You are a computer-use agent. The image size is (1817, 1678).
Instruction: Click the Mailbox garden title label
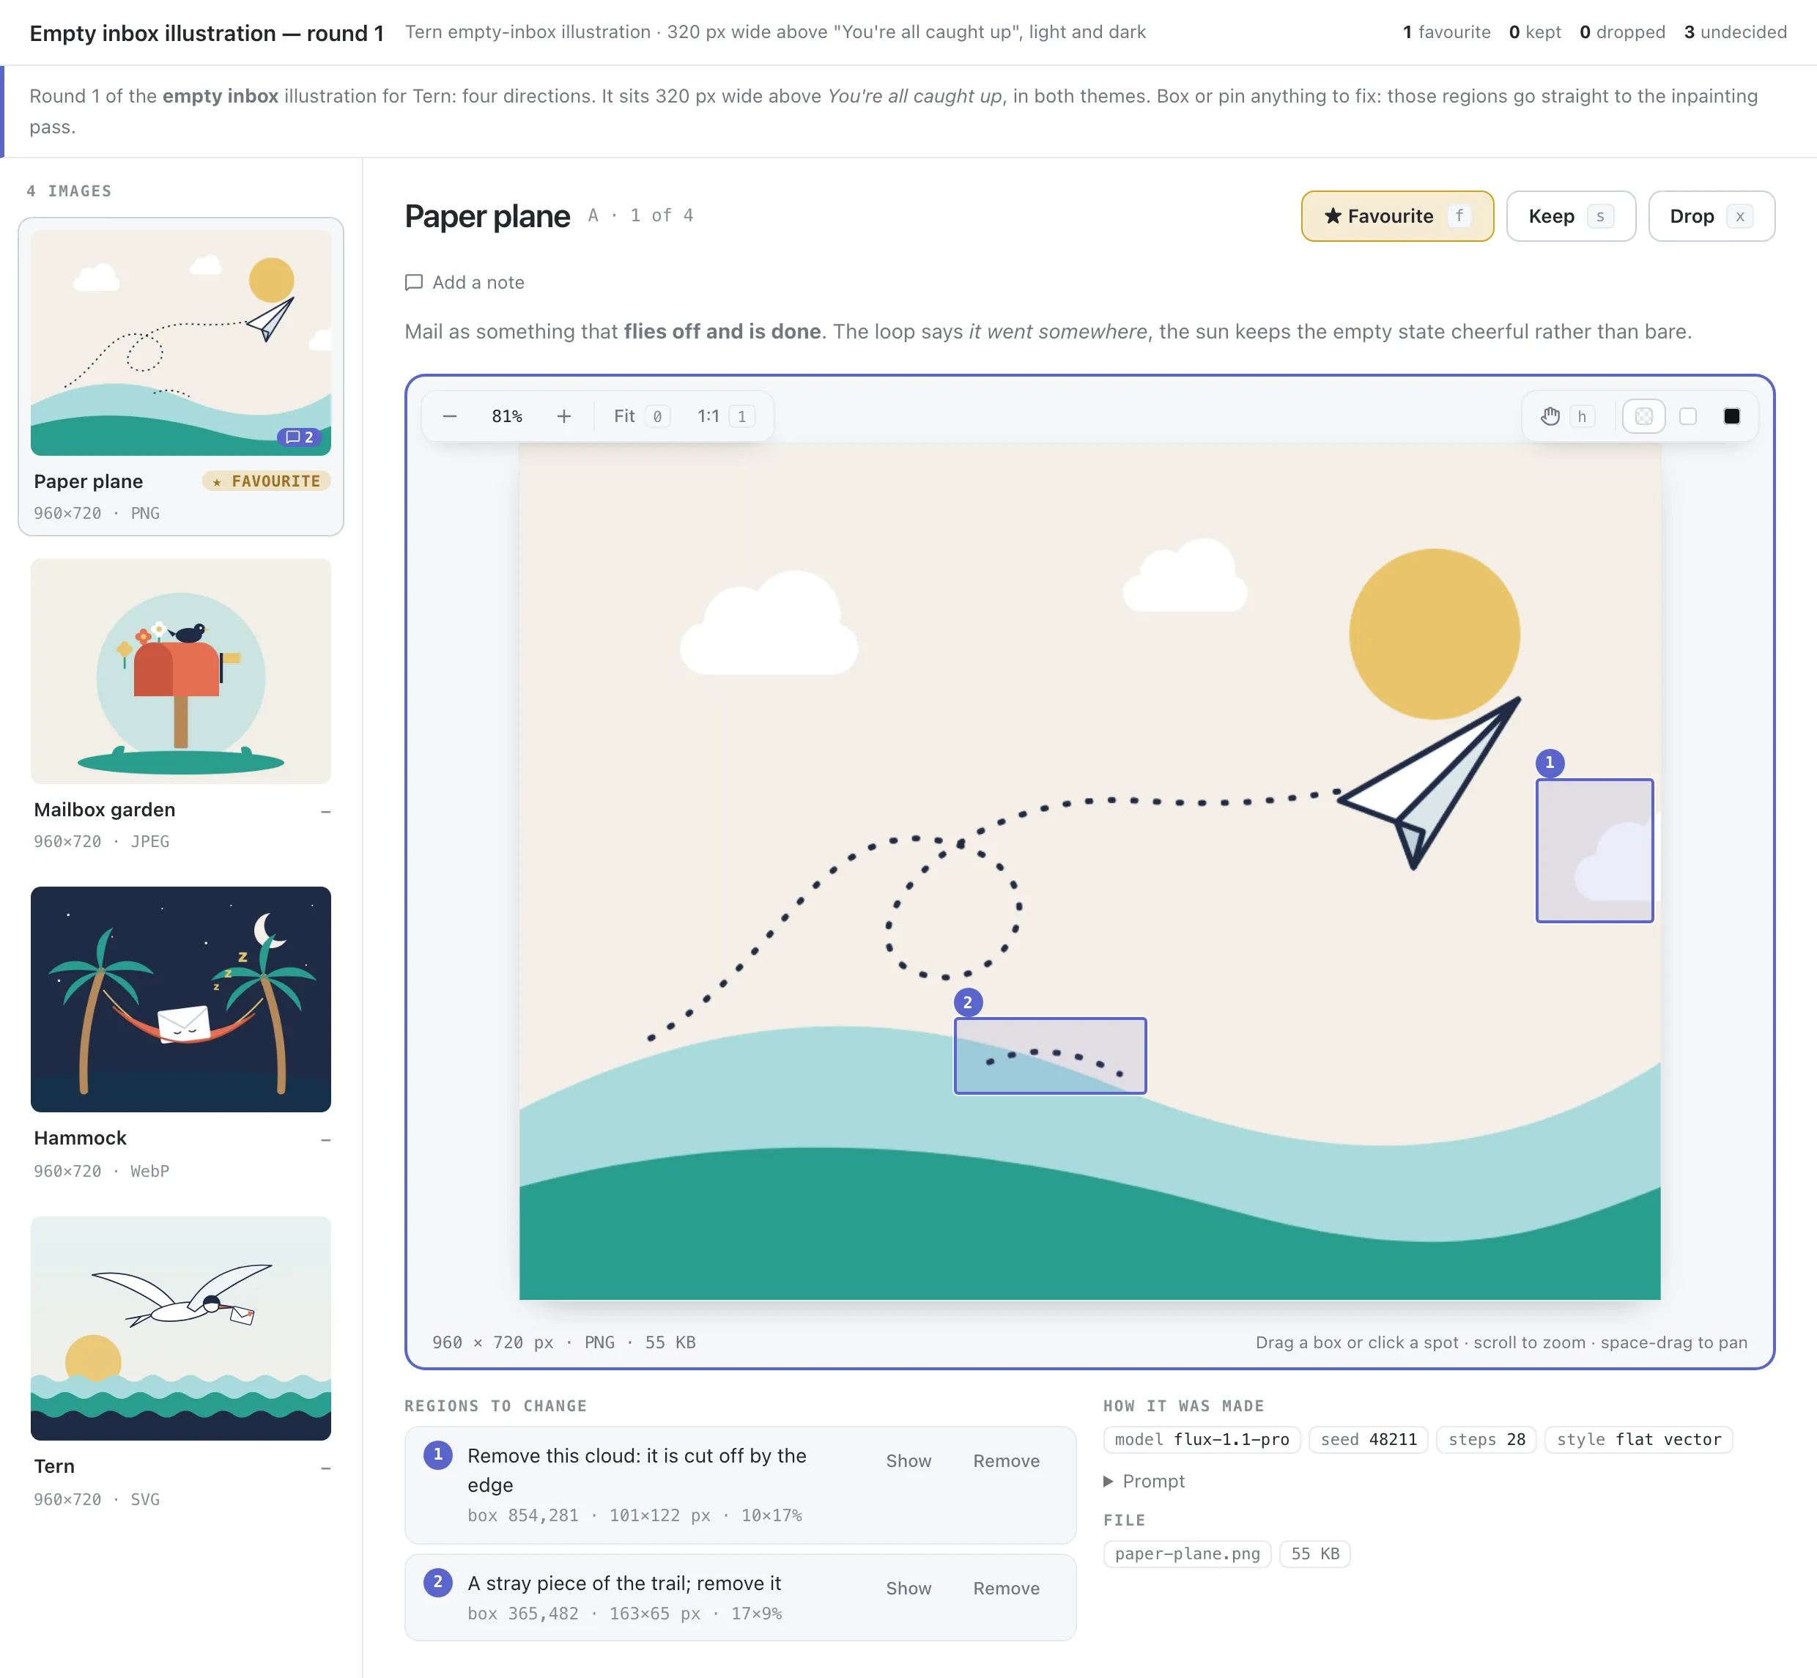[105, 809]
